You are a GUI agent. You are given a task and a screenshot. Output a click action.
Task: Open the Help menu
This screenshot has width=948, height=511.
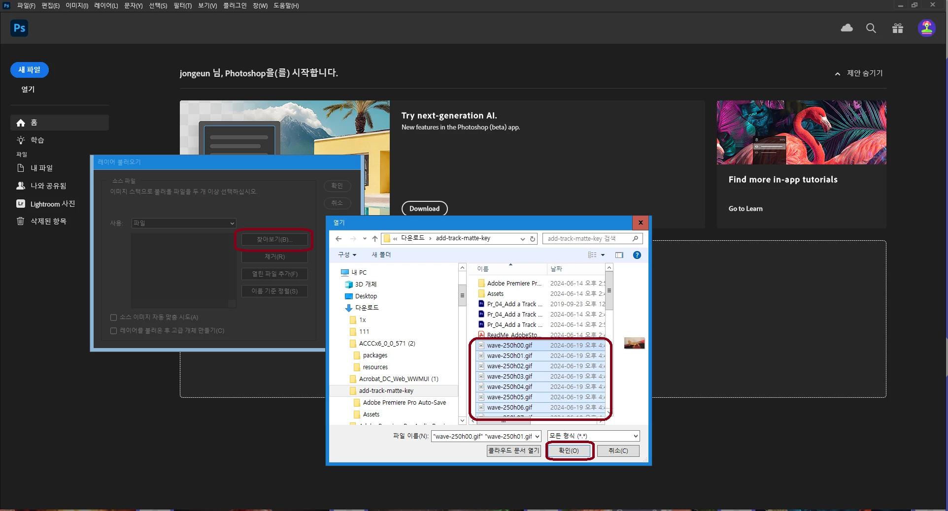[286, 5]
